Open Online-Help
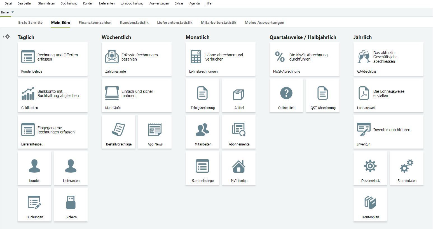 tap(286, 95)
